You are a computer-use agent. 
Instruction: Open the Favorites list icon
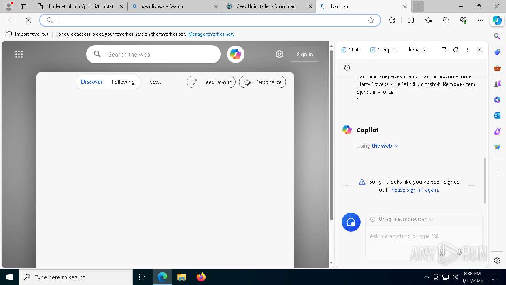point(429,20)
